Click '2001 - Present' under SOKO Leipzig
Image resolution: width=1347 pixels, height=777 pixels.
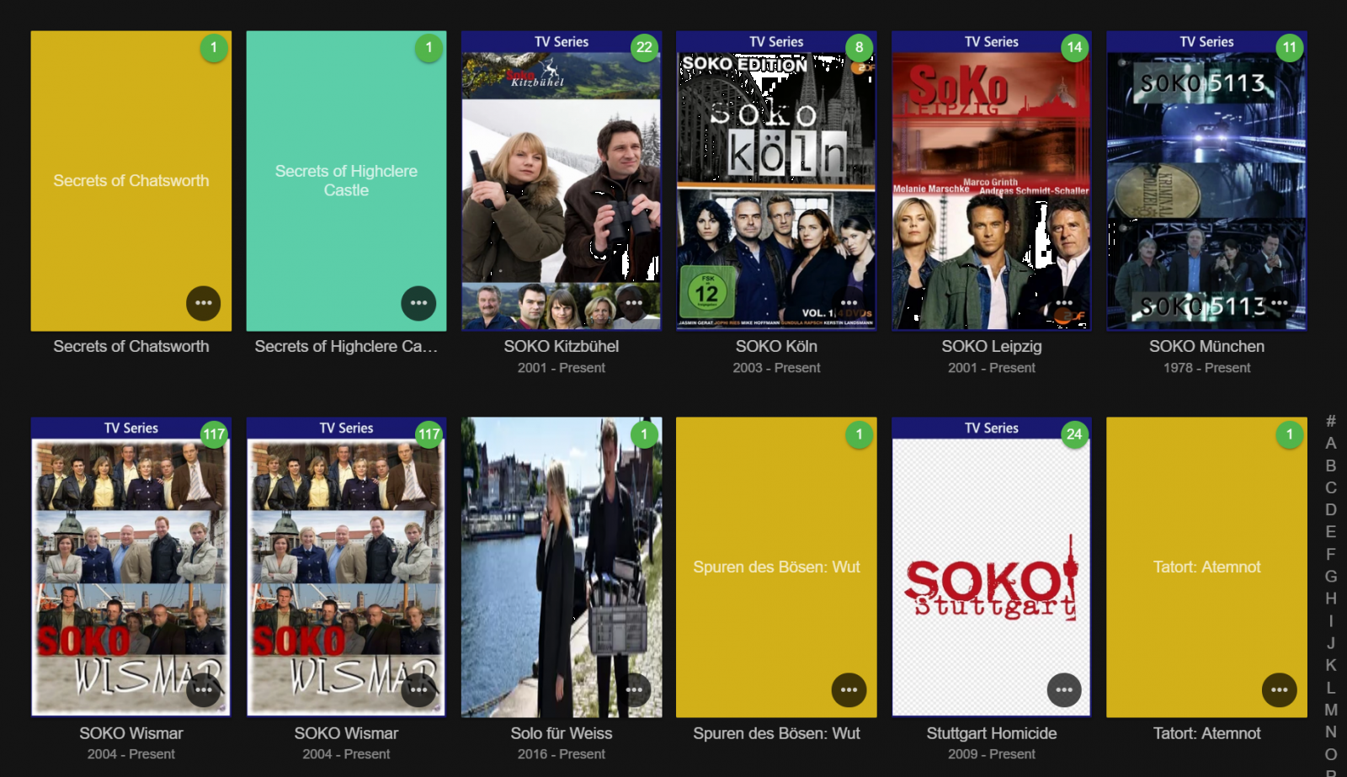(992, 368)
